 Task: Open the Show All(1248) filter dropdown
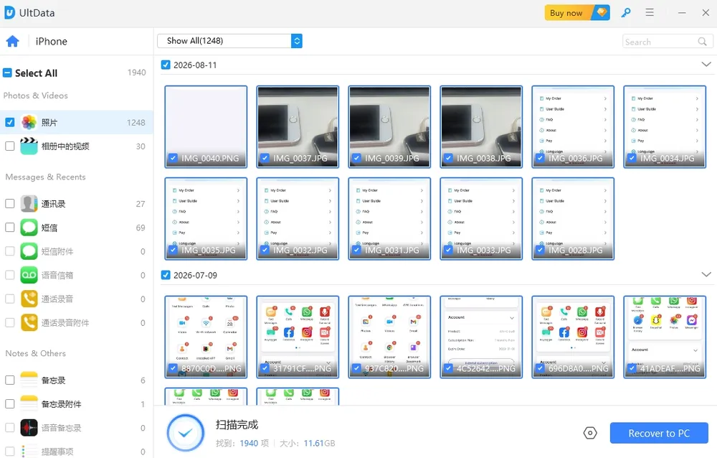pyautogui.click(x=229, y=41)
